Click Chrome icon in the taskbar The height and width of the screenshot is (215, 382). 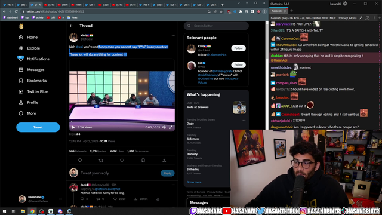coord(32,211)
